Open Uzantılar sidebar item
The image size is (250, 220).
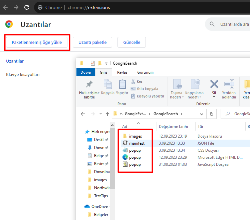[x=15, y=61]
